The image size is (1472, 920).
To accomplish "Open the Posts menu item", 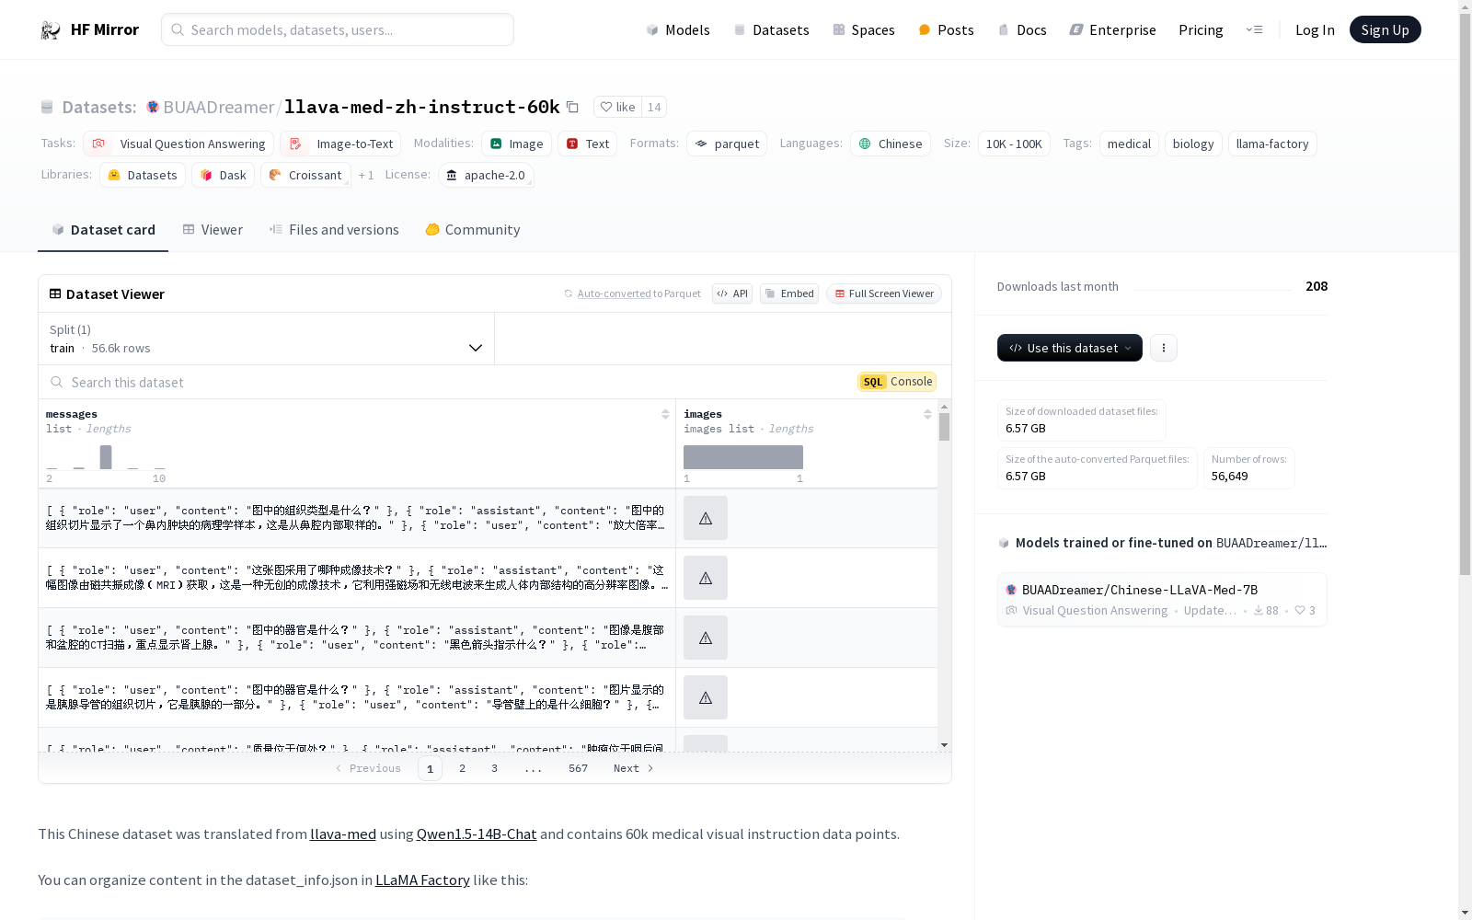I will [946, 29].
